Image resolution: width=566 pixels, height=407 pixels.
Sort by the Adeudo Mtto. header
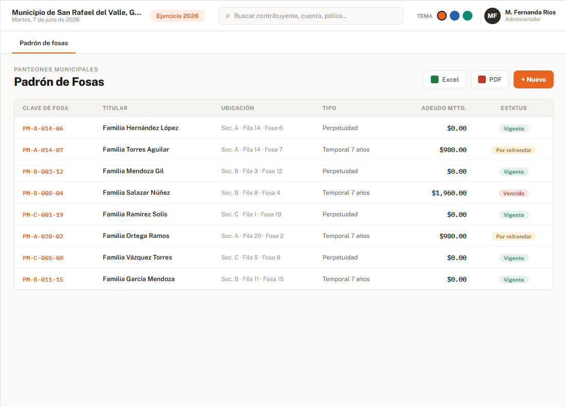click(444, 108)
